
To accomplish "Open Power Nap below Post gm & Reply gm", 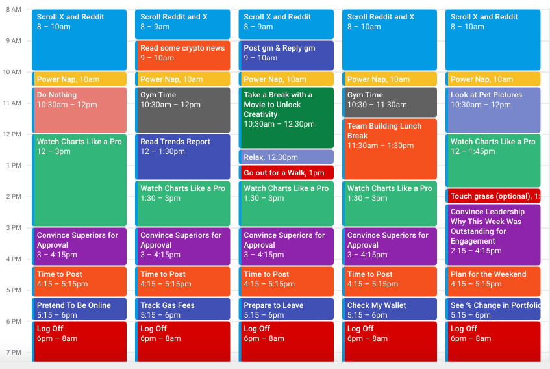I will pyautogui.click(x=286, y=79).
